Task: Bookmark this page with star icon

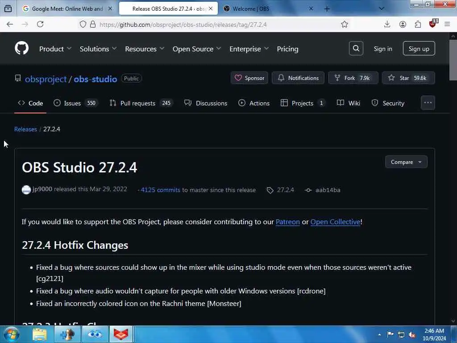Action: tap(345, 25)
